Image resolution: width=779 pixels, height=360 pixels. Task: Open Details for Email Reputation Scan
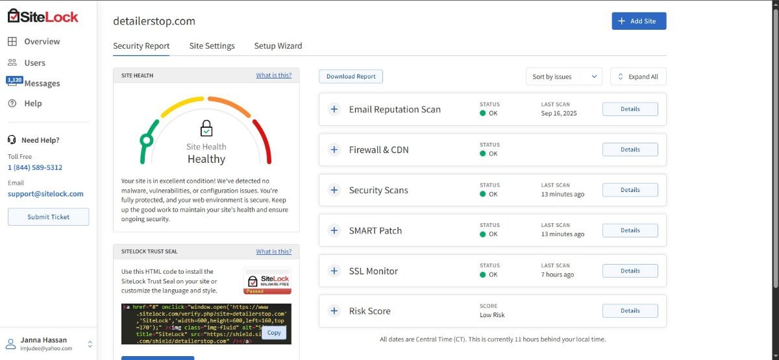point(630,109)
